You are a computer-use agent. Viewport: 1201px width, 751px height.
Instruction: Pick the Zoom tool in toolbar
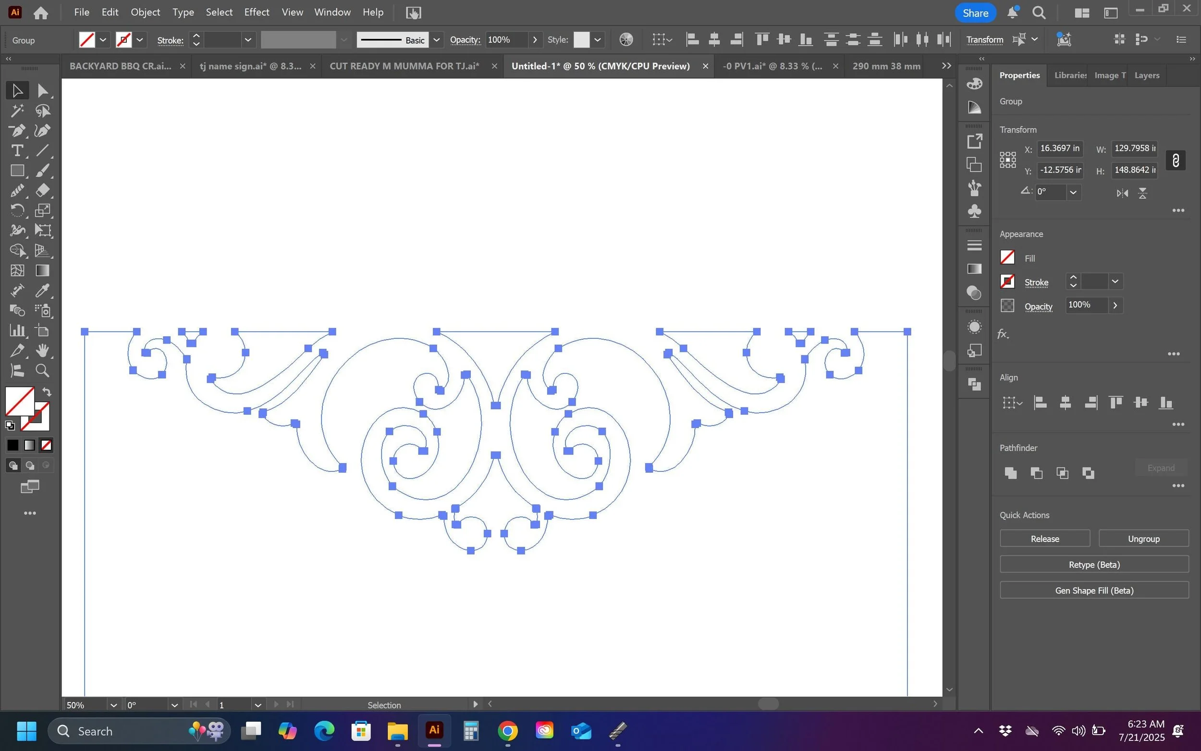point(43,370)
